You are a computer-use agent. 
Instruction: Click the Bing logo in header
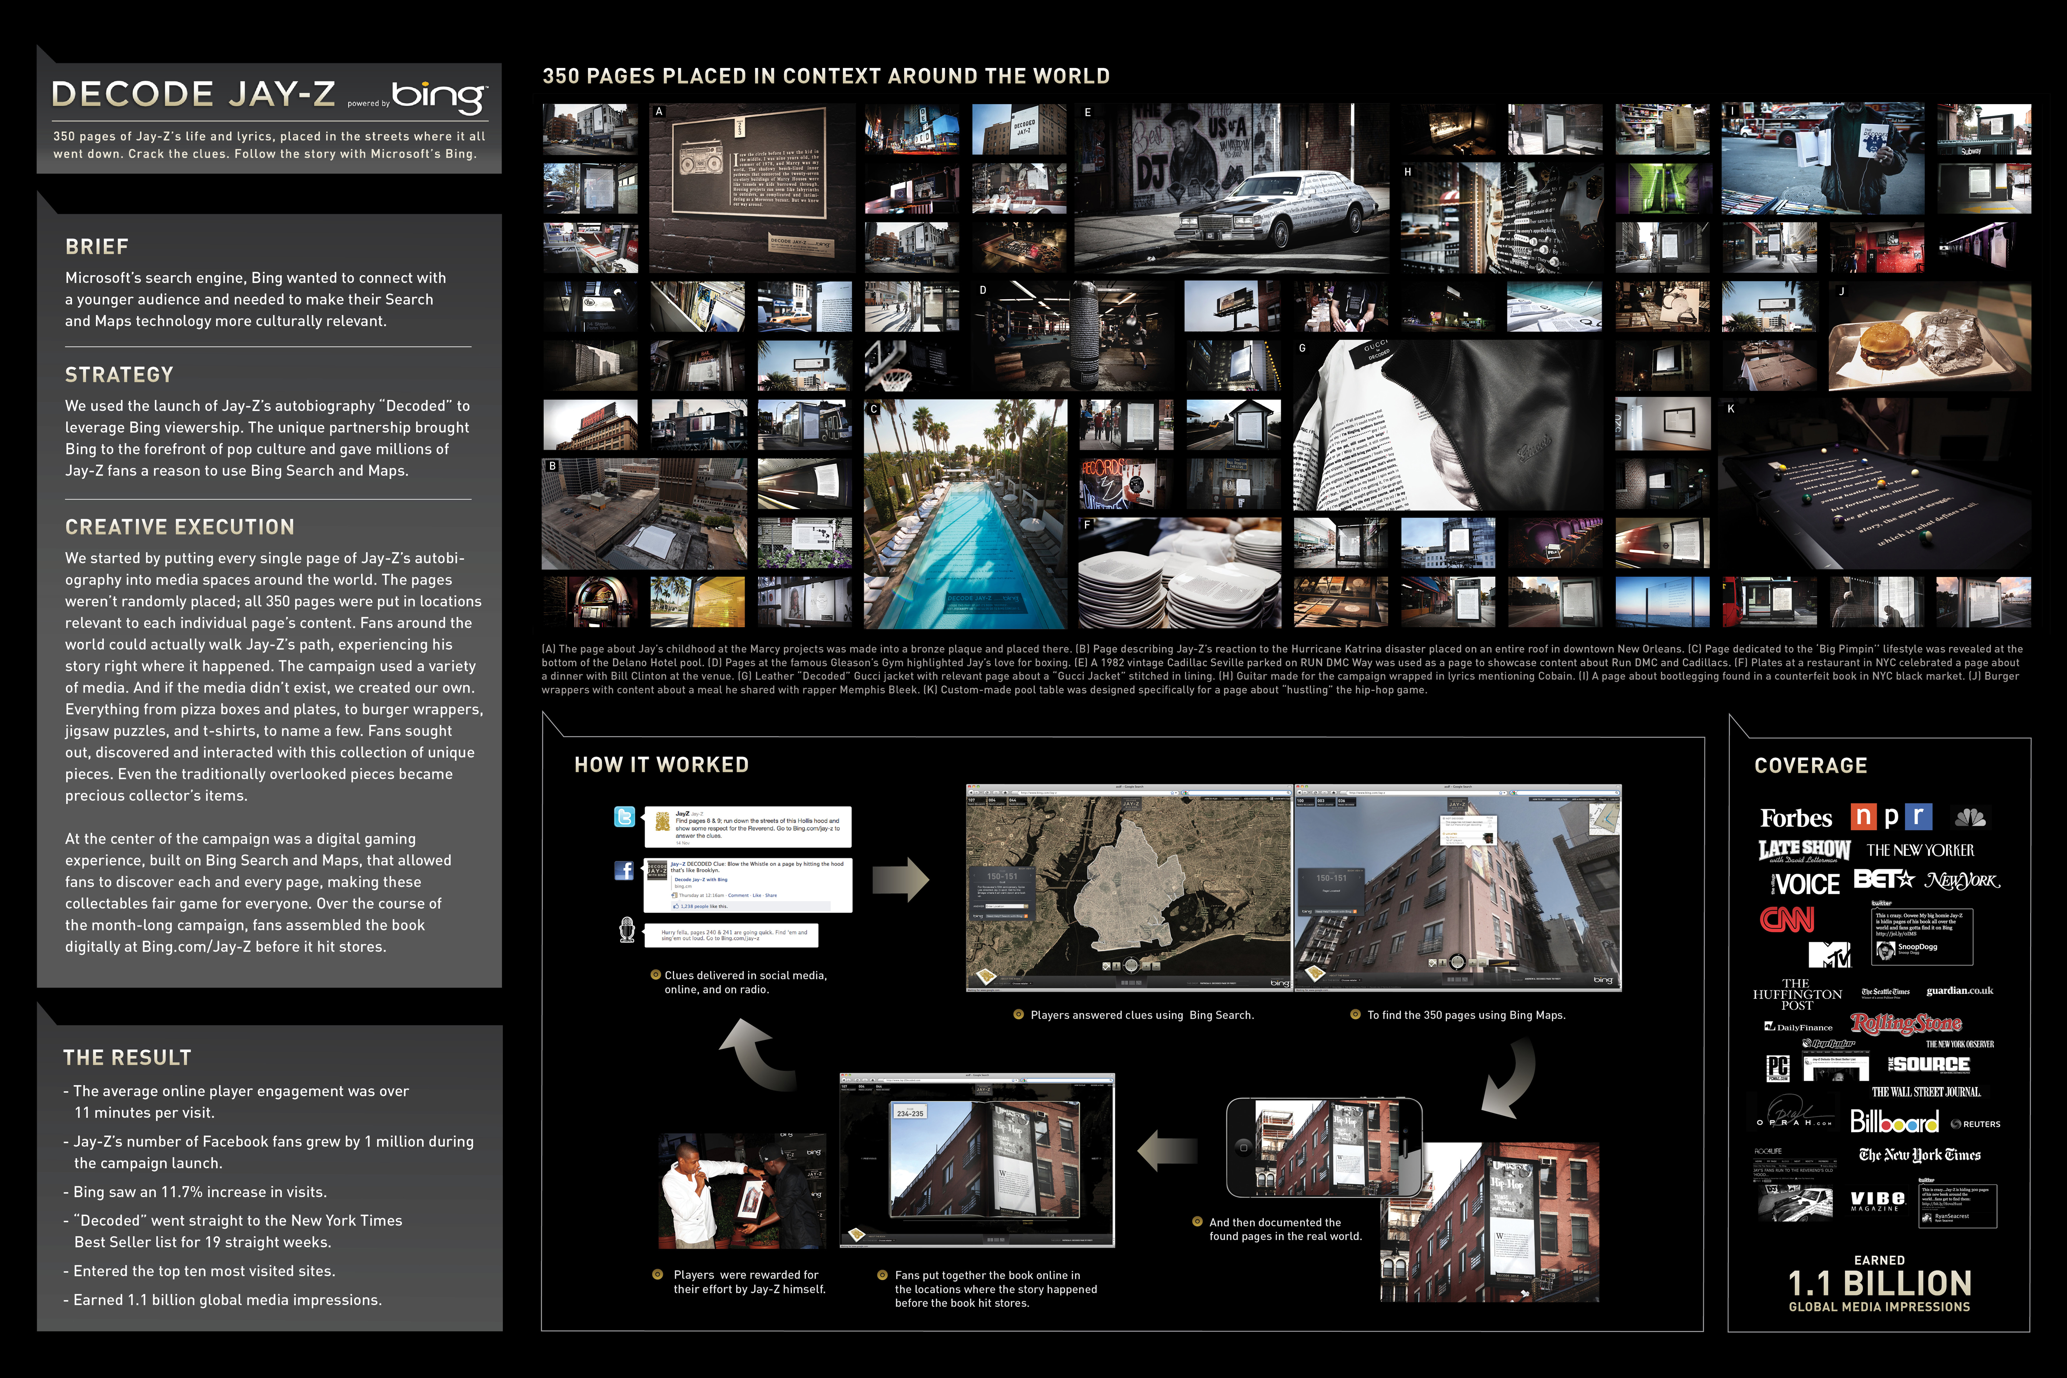point(440,97)
